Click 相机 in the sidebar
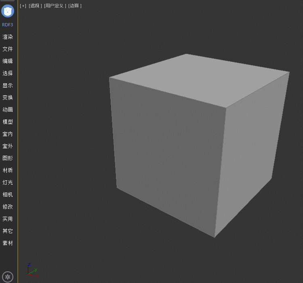The height and width of the screenshot is (283, 303). tap(8, 194)
